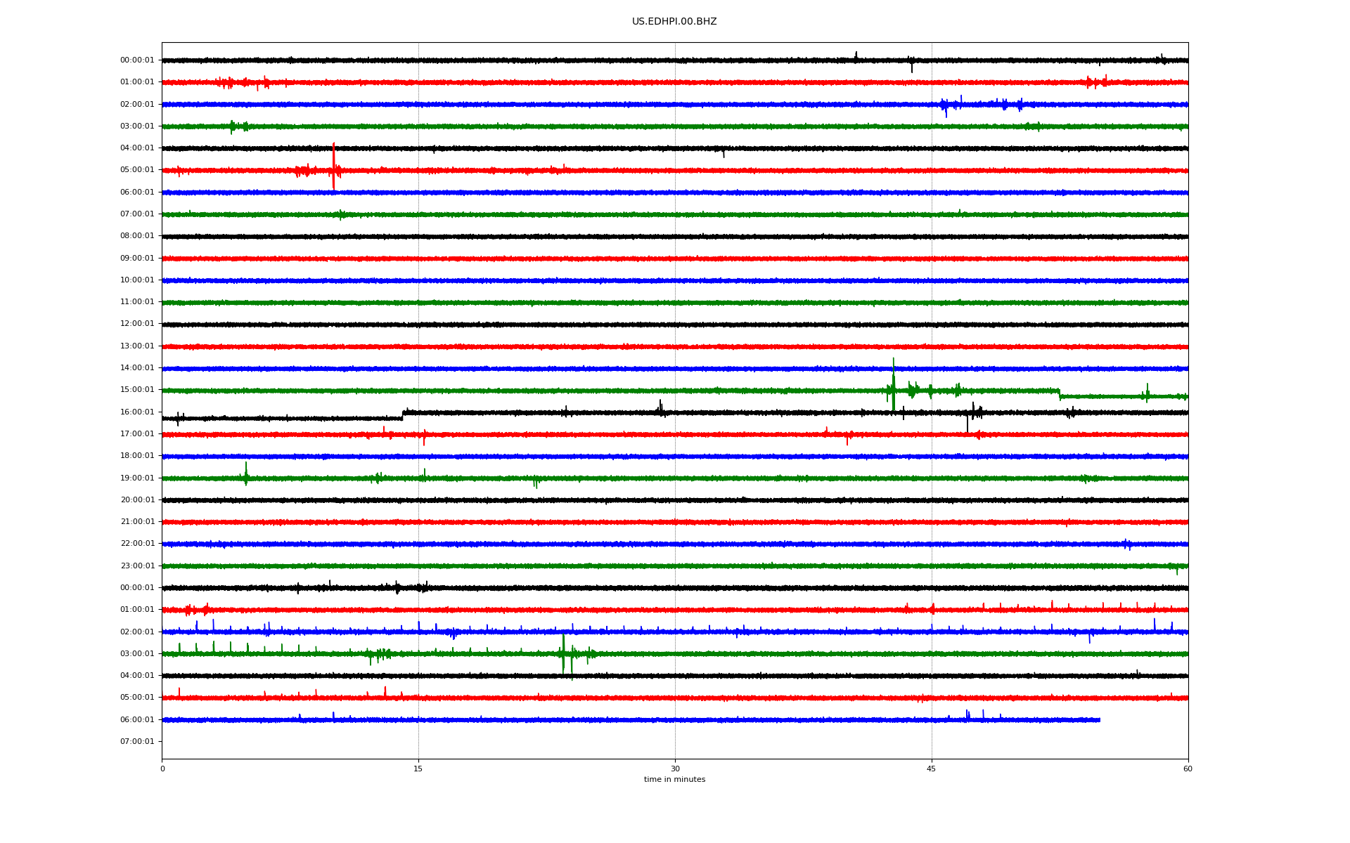Click the green burst at minute 23 of the second 03:00:01 trace

pos(563,653)
